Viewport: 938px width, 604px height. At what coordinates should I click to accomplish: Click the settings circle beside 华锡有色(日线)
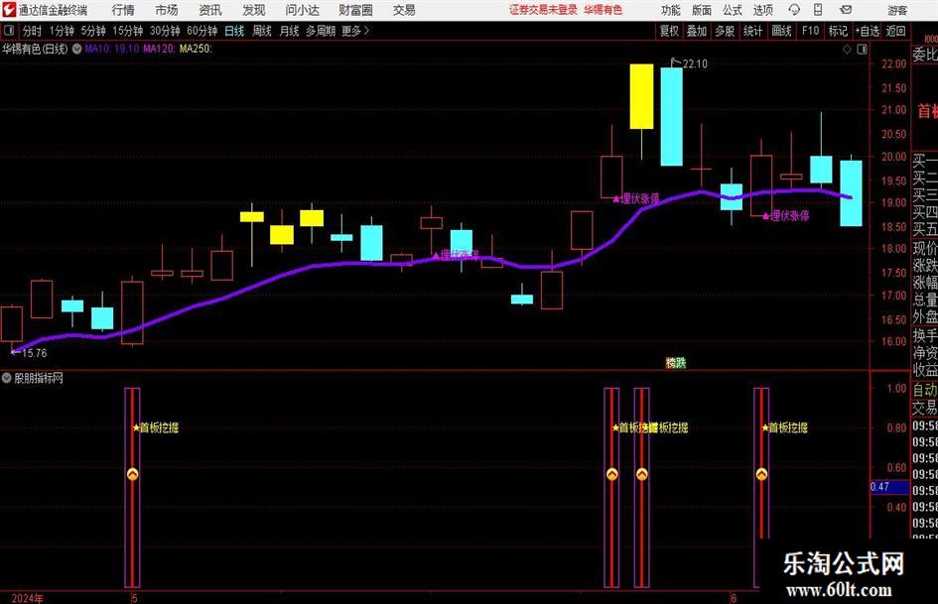point(76,49)
